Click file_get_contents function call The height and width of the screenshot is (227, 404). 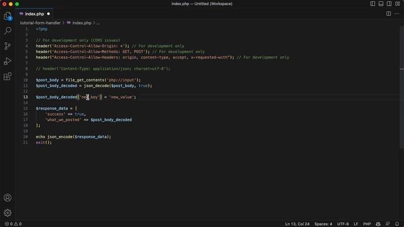pyautogui.click(x=85, y=80)
